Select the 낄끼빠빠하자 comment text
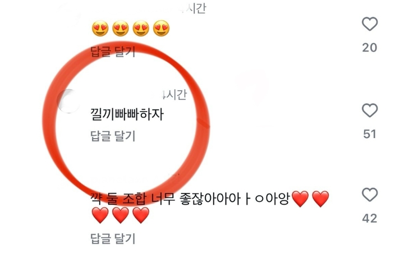This screenshot has width=400, height=262. tap(127, 114)
